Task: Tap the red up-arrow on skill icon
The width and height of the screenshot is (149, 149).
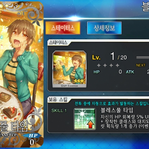Action: pos(91,125)
